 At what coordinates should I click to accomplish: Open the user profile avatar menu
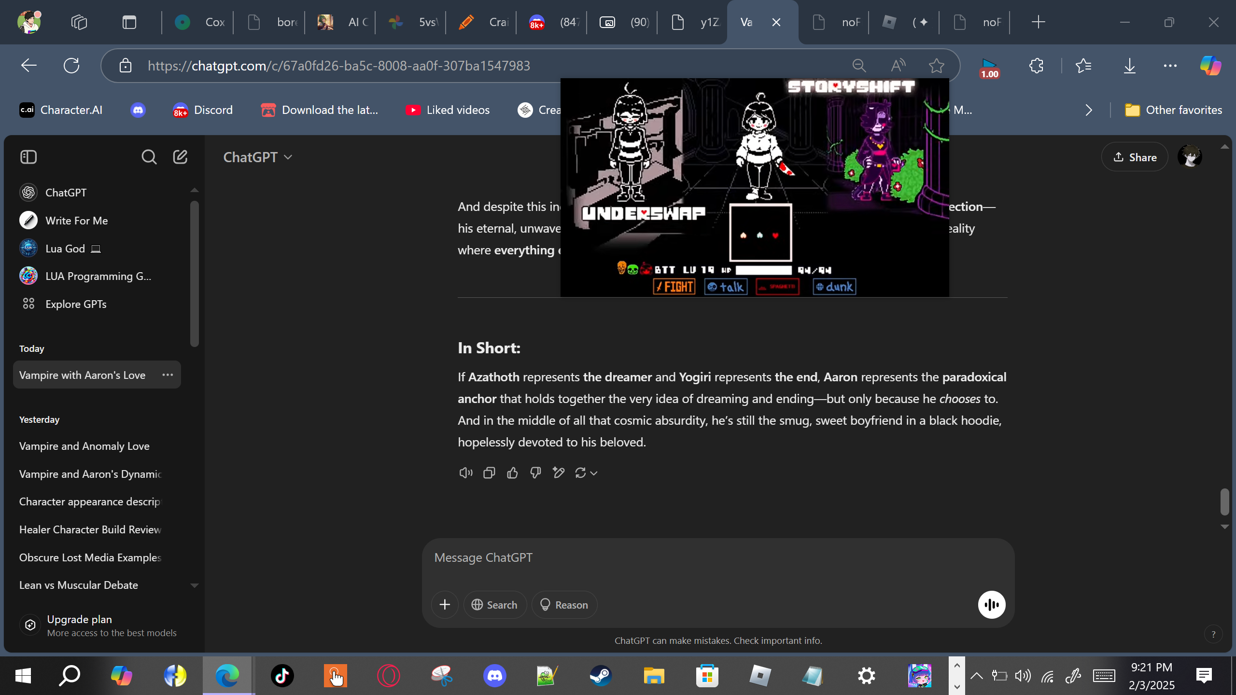(x=1190, y=157)
